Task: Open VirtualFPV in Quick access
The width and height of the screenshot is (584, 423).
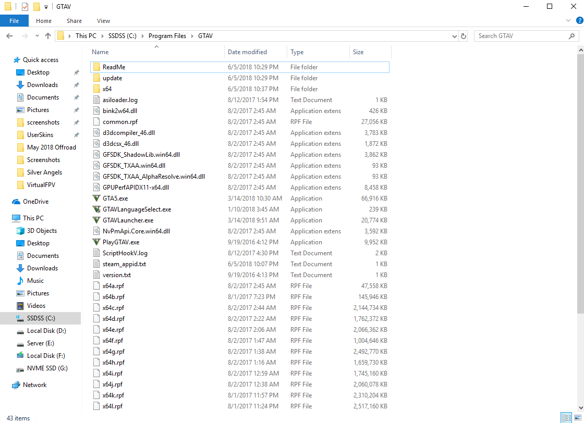Action: click(x=41, y=185)
